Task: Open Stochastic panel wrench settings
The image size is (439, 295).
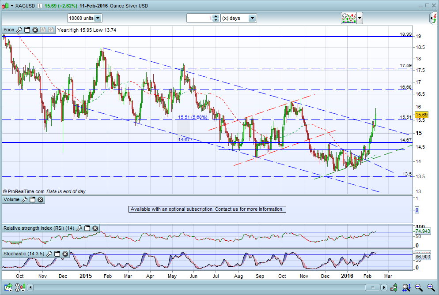Action: [49, 254]
